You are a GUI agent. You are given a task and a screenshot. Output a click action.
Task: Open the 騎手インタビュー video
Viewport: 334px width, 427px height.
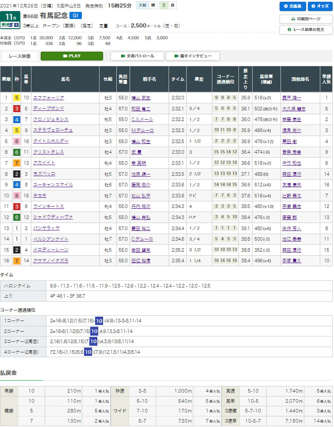tap(193, 56)
